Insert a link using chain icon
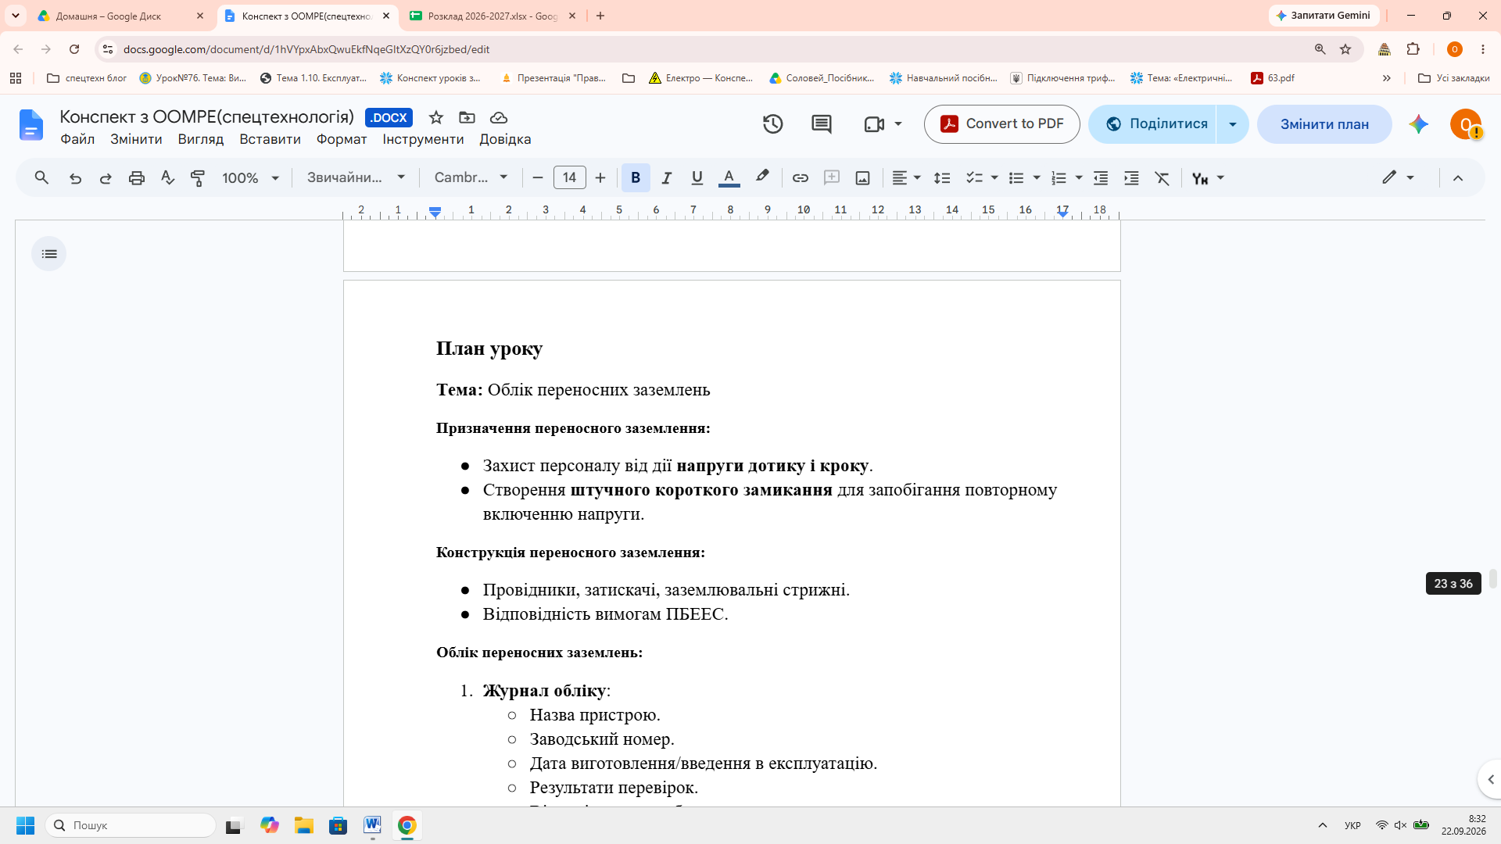The height and width of the screenshot is (844, 1501). pos(800,178)
